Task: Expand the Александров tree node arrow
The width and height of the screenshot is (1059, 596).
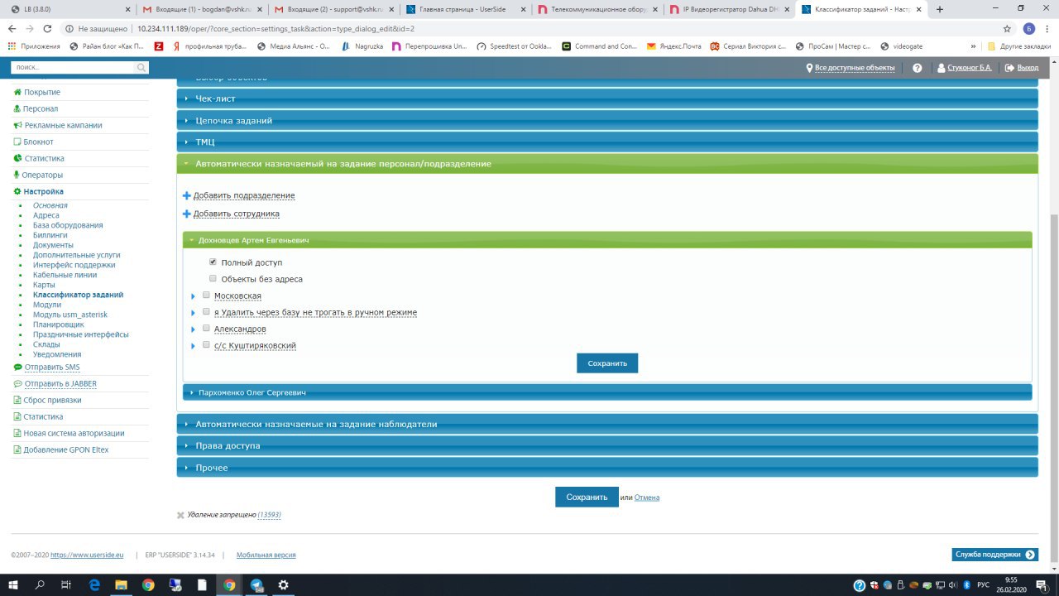Action: click(x=193, y=329)
